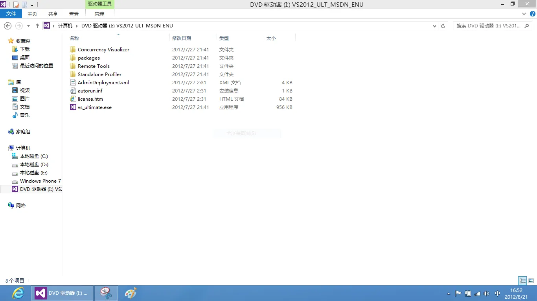537x301 pixels.
Task: Click the 驱动器工具 contextual tab header
Action: click(x=99, y=4)
